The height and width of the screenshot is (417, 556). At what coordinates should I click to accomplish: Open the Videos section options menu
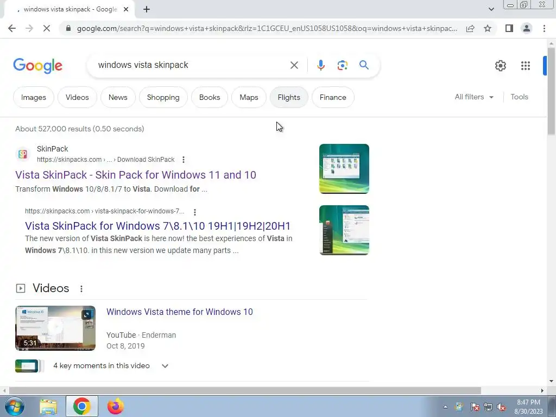coord(81,289)
